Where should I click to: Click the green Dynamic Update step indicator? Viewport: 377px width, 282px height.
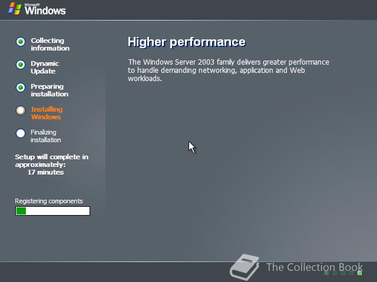pos(21,65)
